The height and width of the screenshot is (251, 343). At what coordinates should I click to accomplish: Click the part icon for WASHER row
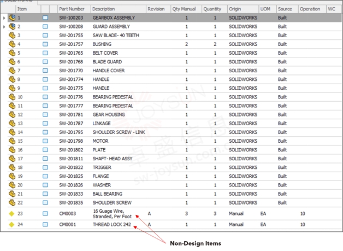click(12, 185)
